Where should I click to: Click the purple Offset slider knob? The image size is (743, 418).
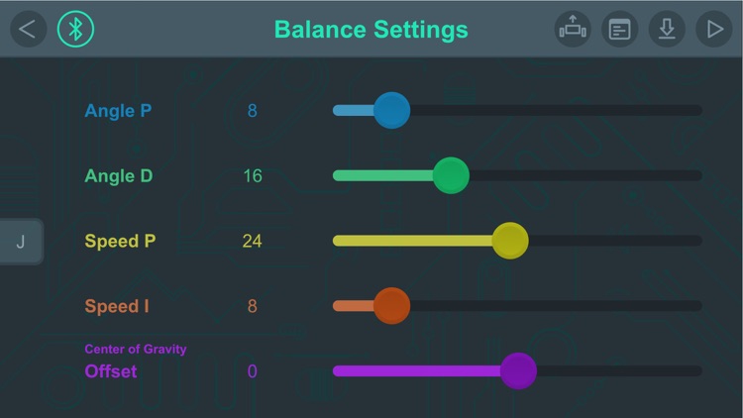pos(518,371)
